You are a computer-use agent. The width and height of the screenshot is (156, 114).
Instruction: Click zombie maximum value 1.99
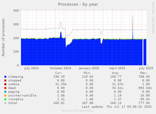click(146, 84)
